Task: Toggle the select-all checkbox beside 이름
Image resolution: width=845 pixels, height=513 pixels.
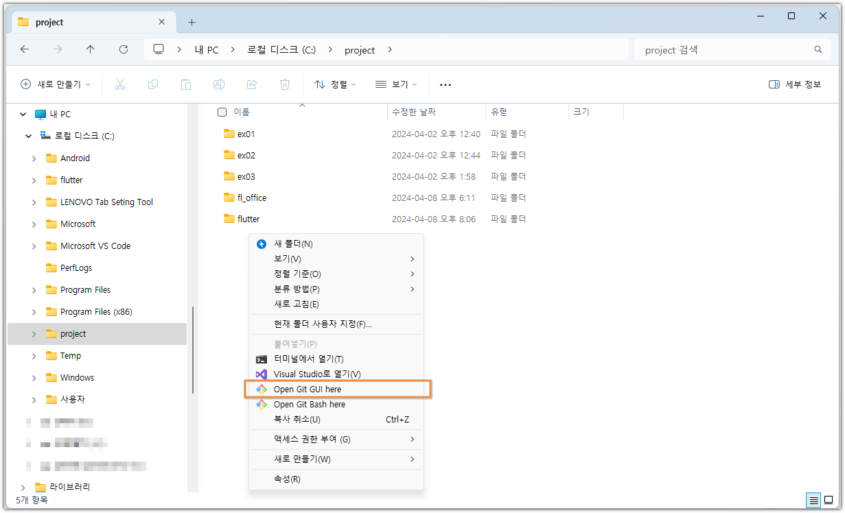Action: coord(222,112)
